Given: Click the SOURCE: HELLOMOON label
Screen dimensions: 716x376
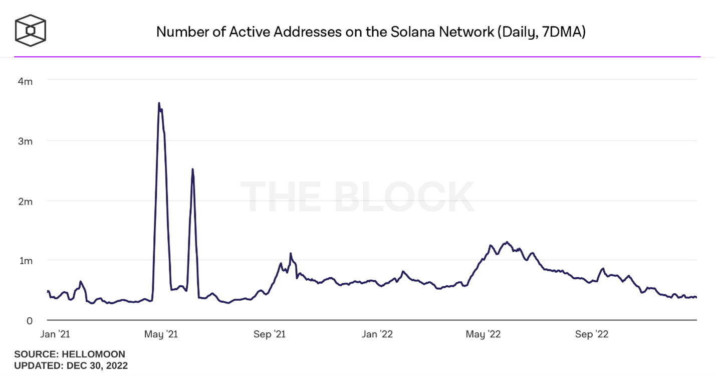Looking at the screenshot, I should (x=70, y=354).
